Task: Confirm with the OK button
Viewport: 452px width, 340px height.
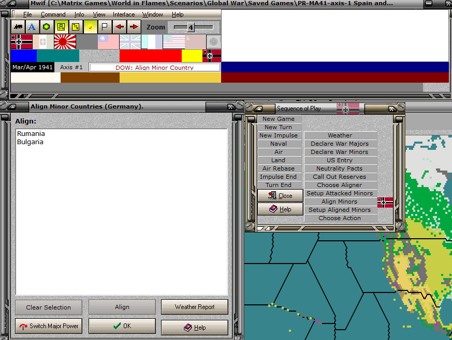Action: point(122,326)
